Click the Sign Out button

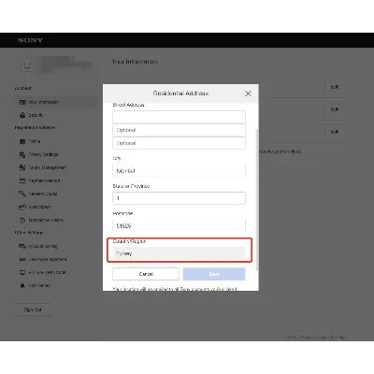[33, 309]
